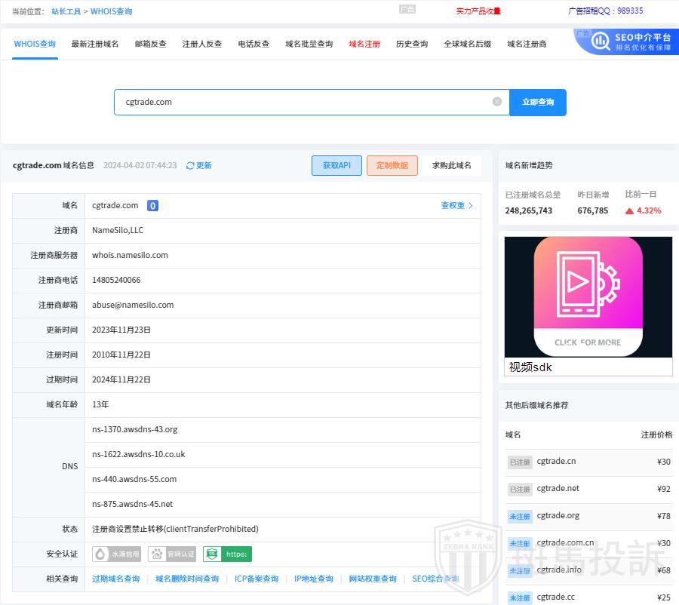Open the 过期域名查询 link

click(115, 579)
